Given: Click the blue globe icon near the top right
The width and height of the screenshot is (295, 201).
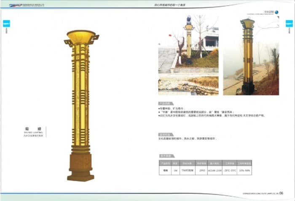Looking at the screenshot, I should [x=276, y=12].
